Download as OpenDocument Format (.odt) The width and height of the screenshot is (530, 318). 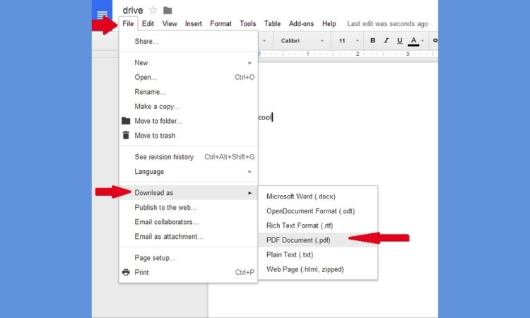click(x=318, y=211)
